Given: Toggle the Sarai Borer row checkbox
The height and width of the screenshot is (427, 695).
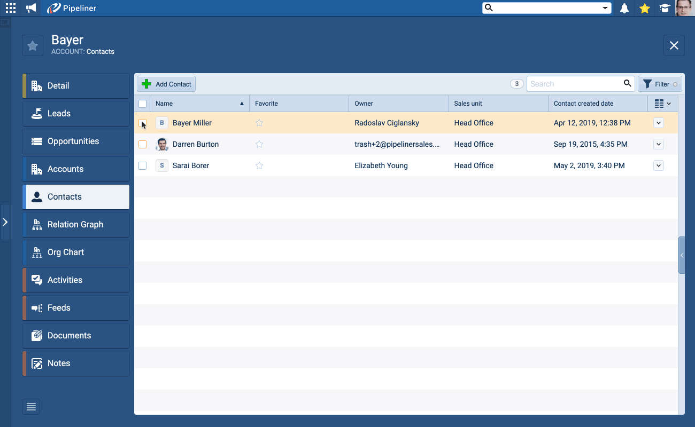Looking at the screenshot, I should tap(142, 165).
